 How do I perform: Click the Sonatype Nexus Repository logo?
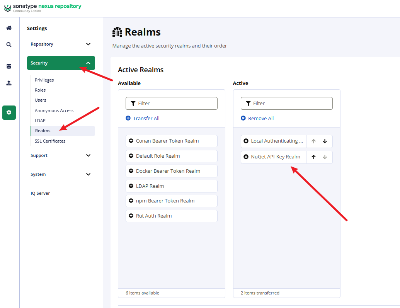pos(43,8)
